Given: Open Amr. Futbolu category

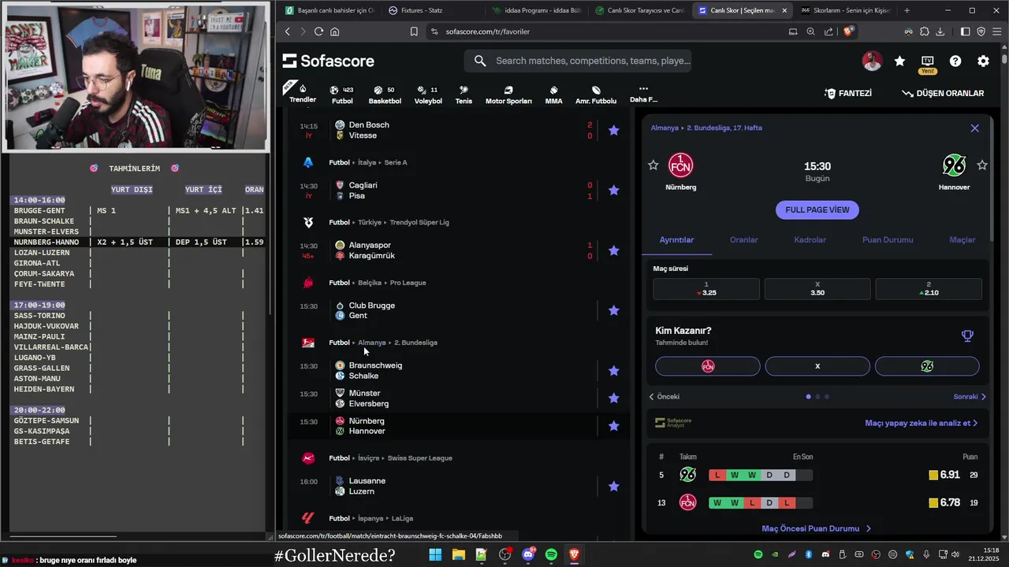Looking at the screenshot, I should pyautogui.click(x=596, y=94).
